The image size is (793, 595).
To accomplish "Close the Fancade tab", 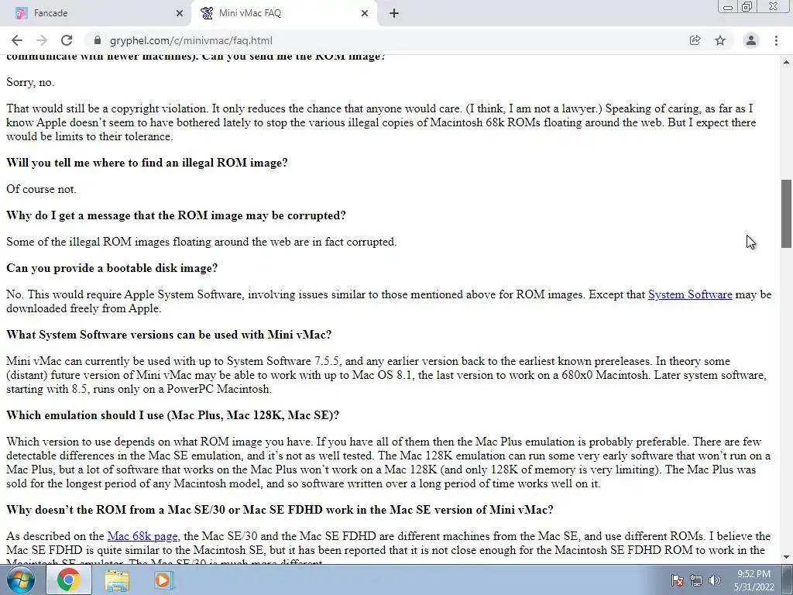I will coord(180,13).
